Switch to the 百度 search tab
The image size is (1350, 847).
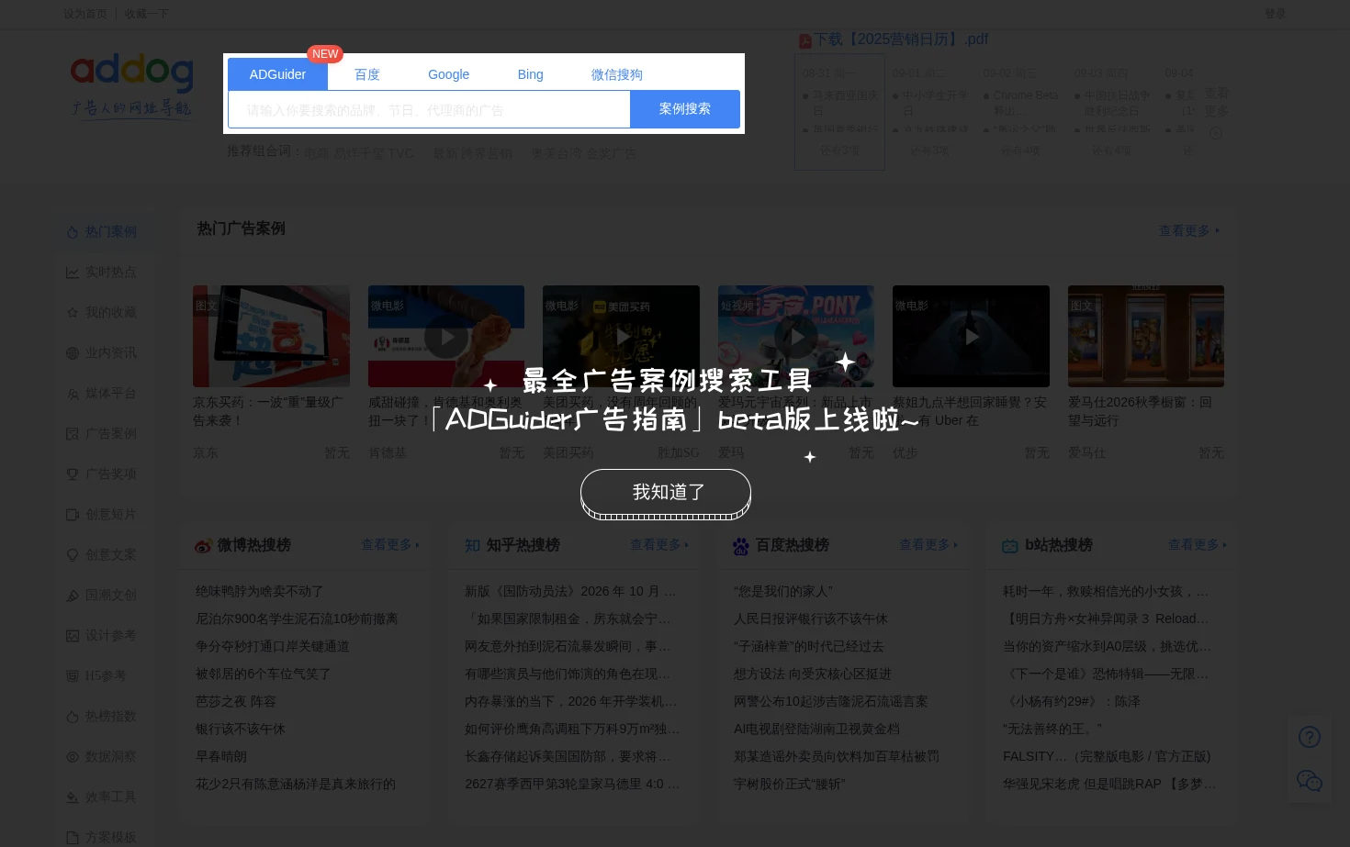click(367, 74)
